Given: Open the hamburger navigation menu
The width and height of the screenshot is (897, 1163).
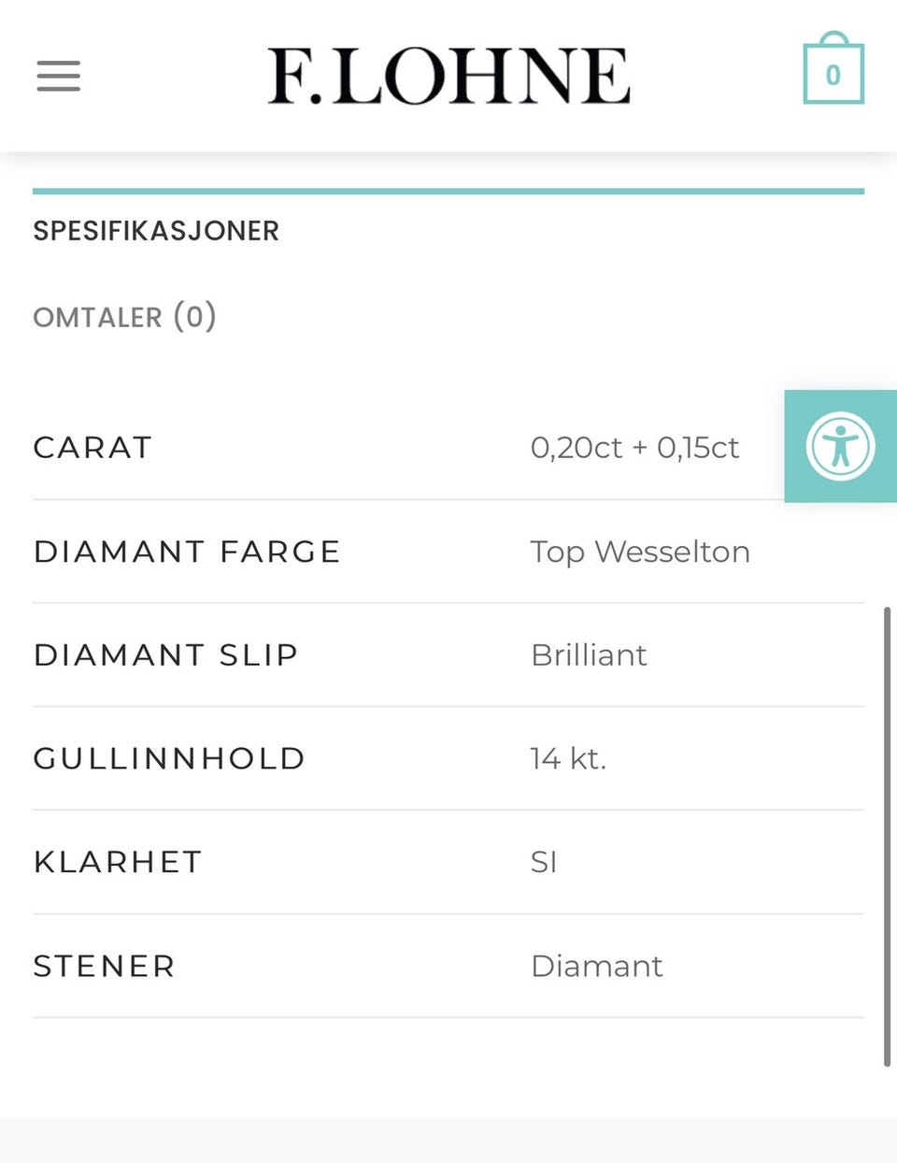Looking at the screenshot, I should click(58, 75).
